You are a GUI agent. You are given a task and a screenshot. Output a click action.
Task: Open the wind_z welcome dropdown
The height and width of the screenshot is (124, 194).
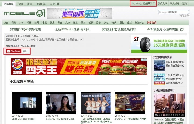click(143, 3)
